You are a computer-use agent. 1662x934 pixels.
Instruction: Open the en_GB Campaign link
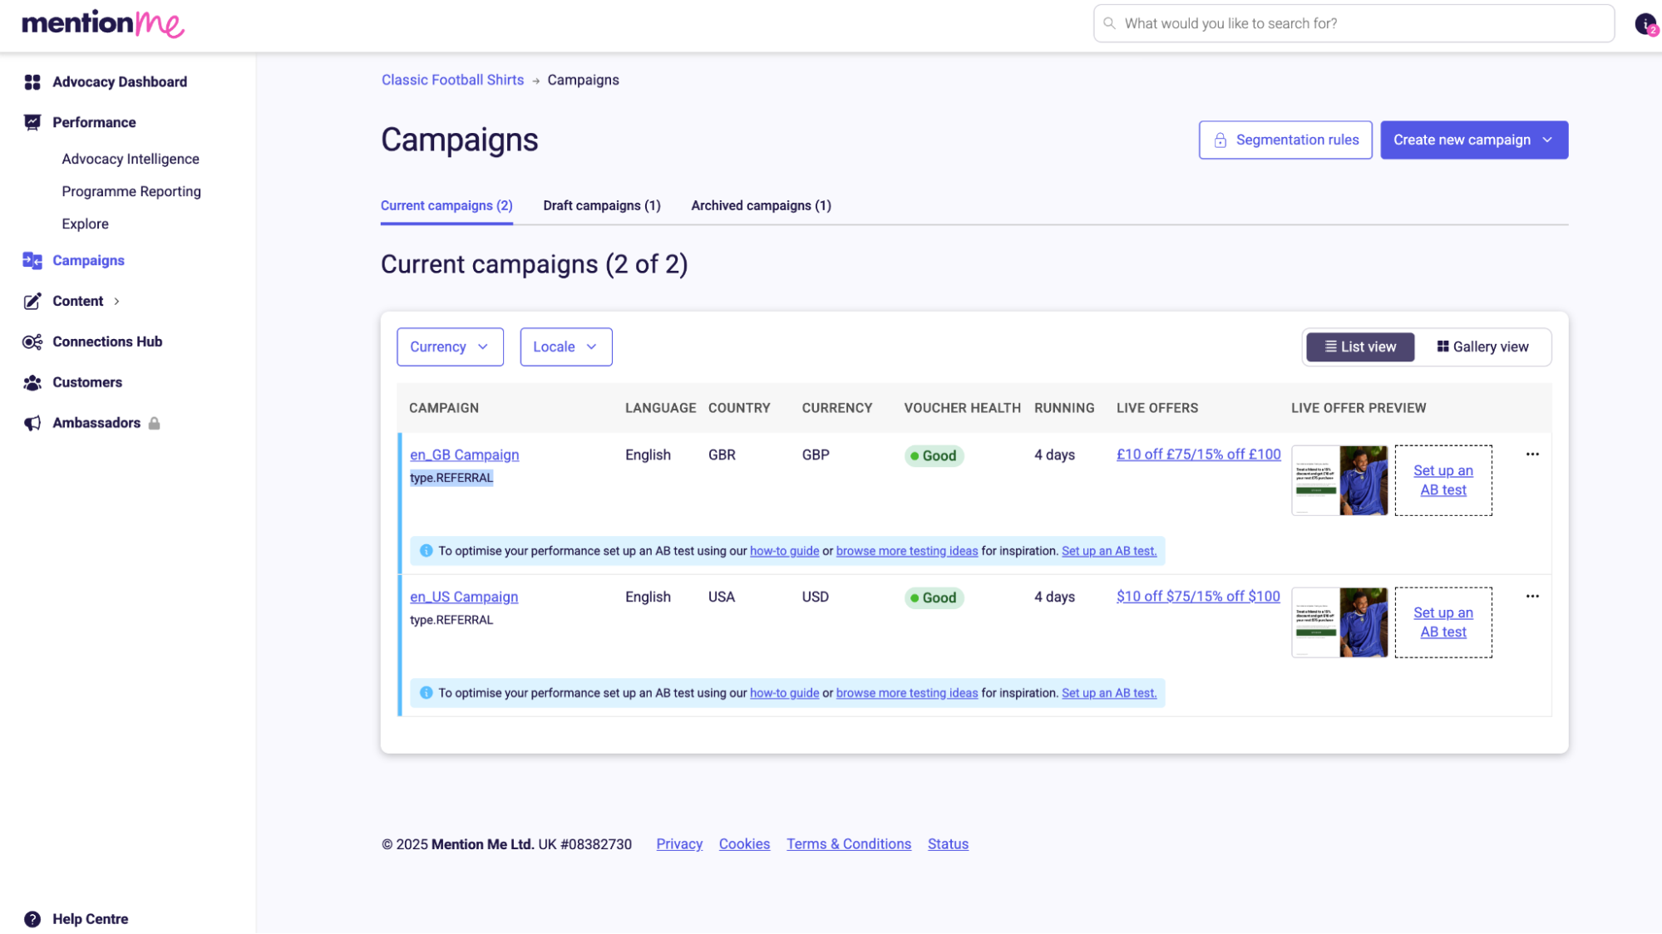coord(464,455)
